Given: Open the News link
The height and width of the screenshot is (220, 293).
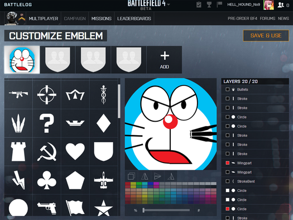Looking at the screenshot, I should [x=284, y=18].
